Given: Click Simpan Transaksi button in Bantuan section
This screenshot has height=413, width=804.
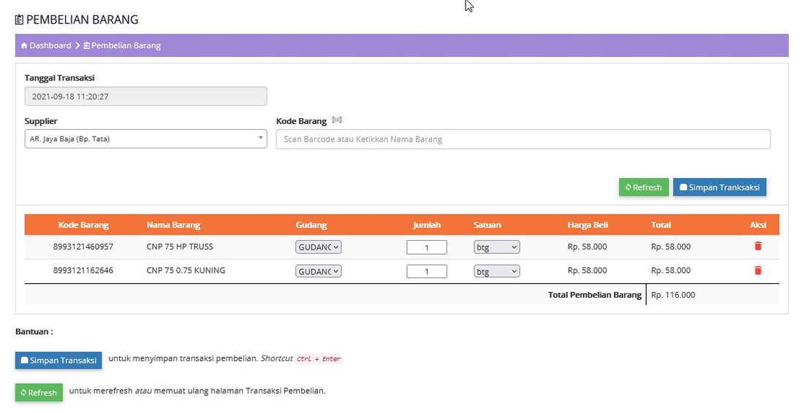Looking at the screenshot, I should click(x=58, y=360).
